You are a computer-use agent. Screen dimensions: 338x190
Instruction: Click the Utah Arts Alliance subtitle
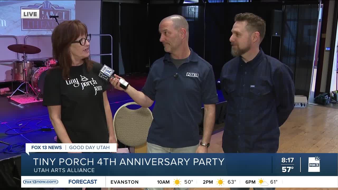(64, 170)
